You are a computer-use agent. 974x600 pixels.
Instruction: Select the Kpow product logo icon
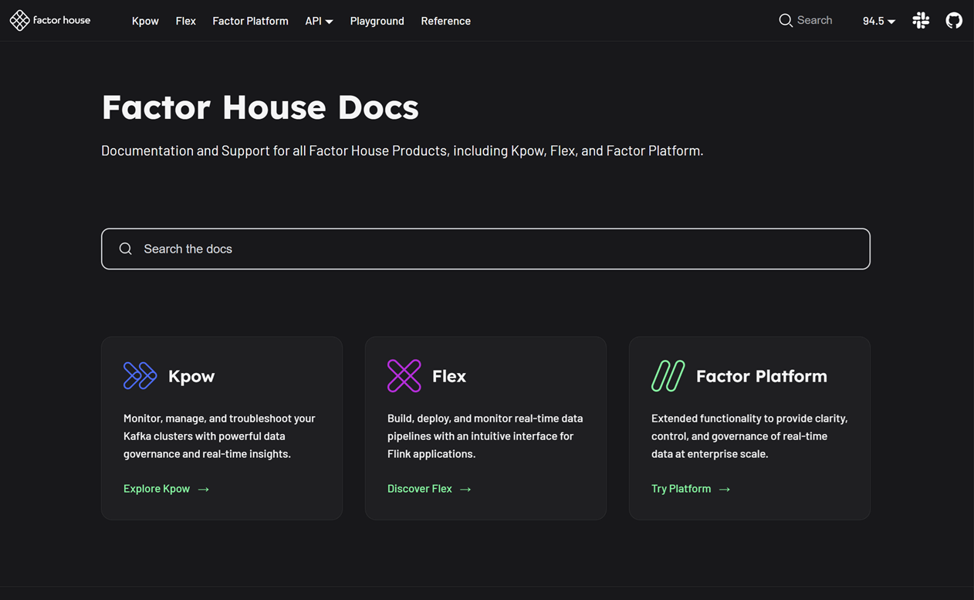140,375
